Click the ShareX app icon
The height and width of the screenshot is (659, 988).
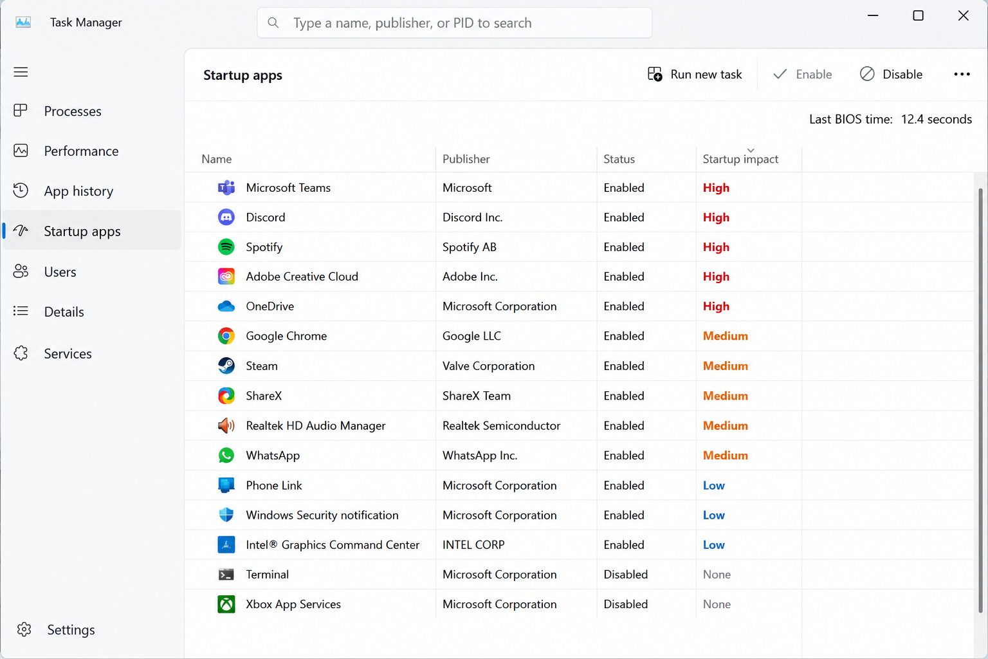point(226,396)
